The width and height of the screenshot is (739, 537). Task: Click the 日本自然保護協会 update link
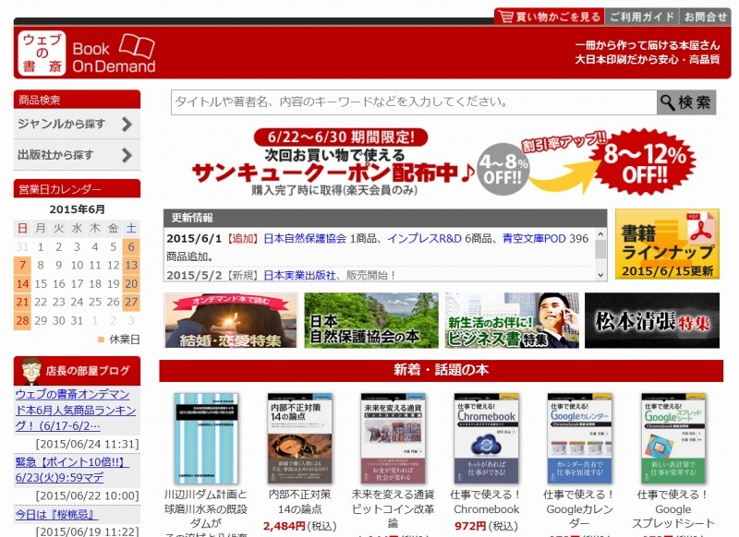click(x=305, y=239)
